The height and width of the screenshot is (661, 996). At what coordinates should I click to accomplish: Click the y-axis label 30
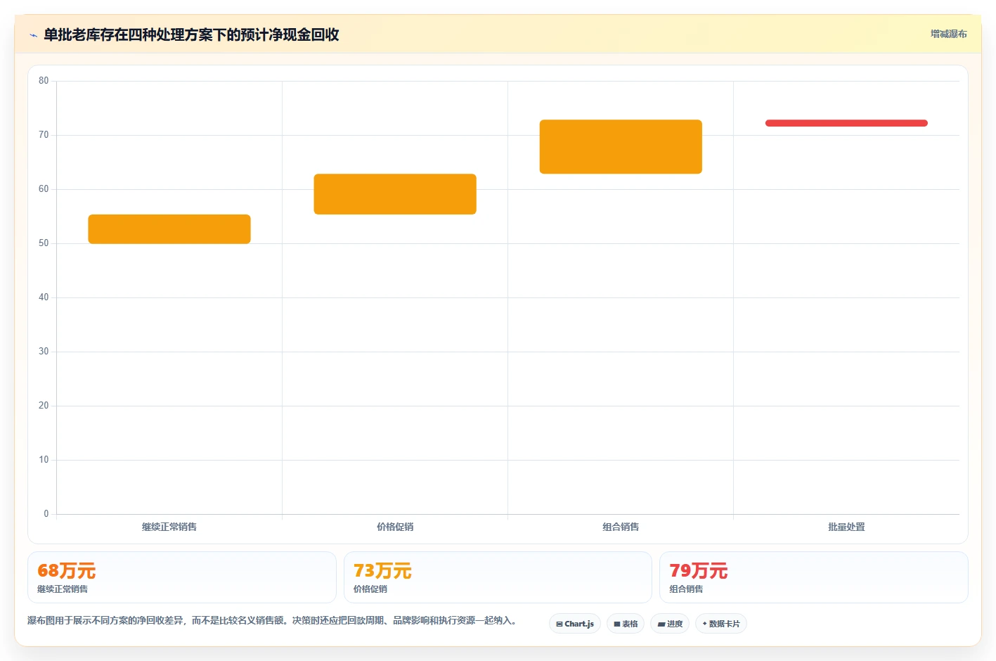coord(44,352)
